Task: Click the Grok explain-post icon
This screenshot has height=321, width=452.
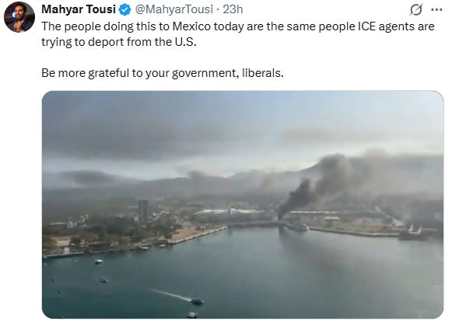Action: click(x=416, y=9)
